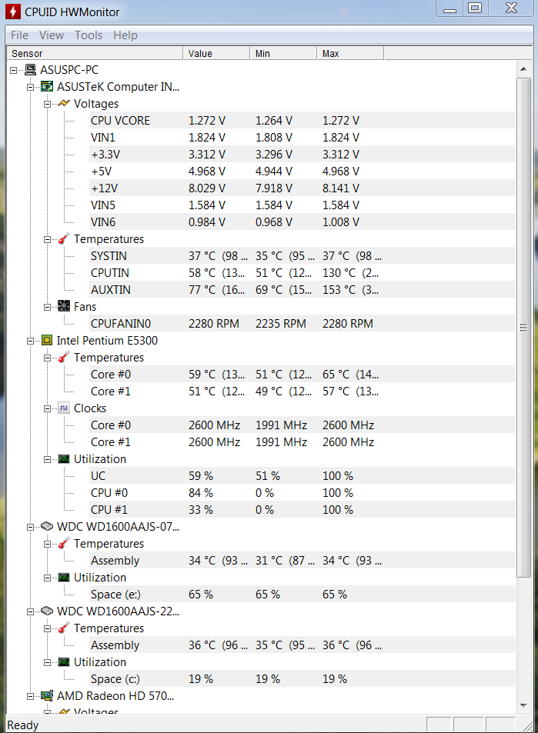This screenshot has height=733, width=538.
Task: Click the ASUSTeK motherboard icon
Action: 47,87
